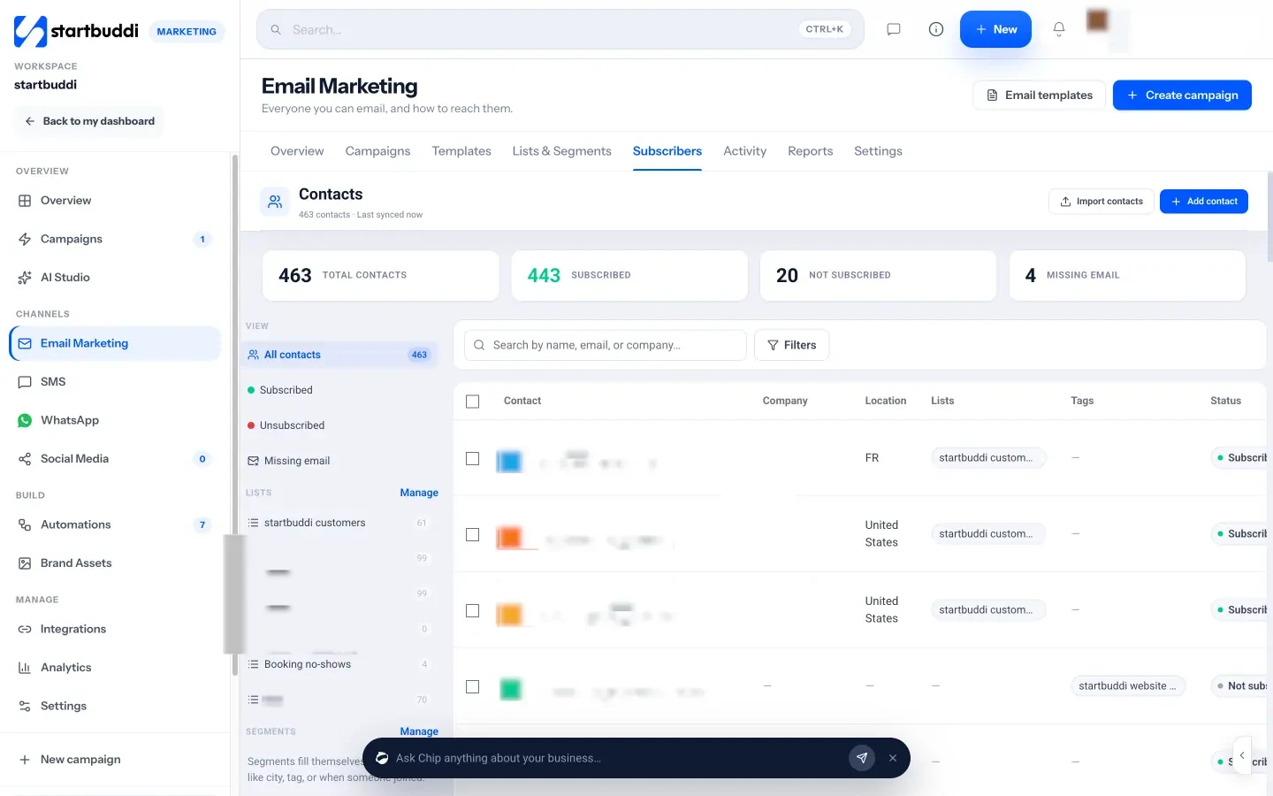Go Back to my dashboard
Viewport: 1273px width, 796px height.
(x=89, y=121)
